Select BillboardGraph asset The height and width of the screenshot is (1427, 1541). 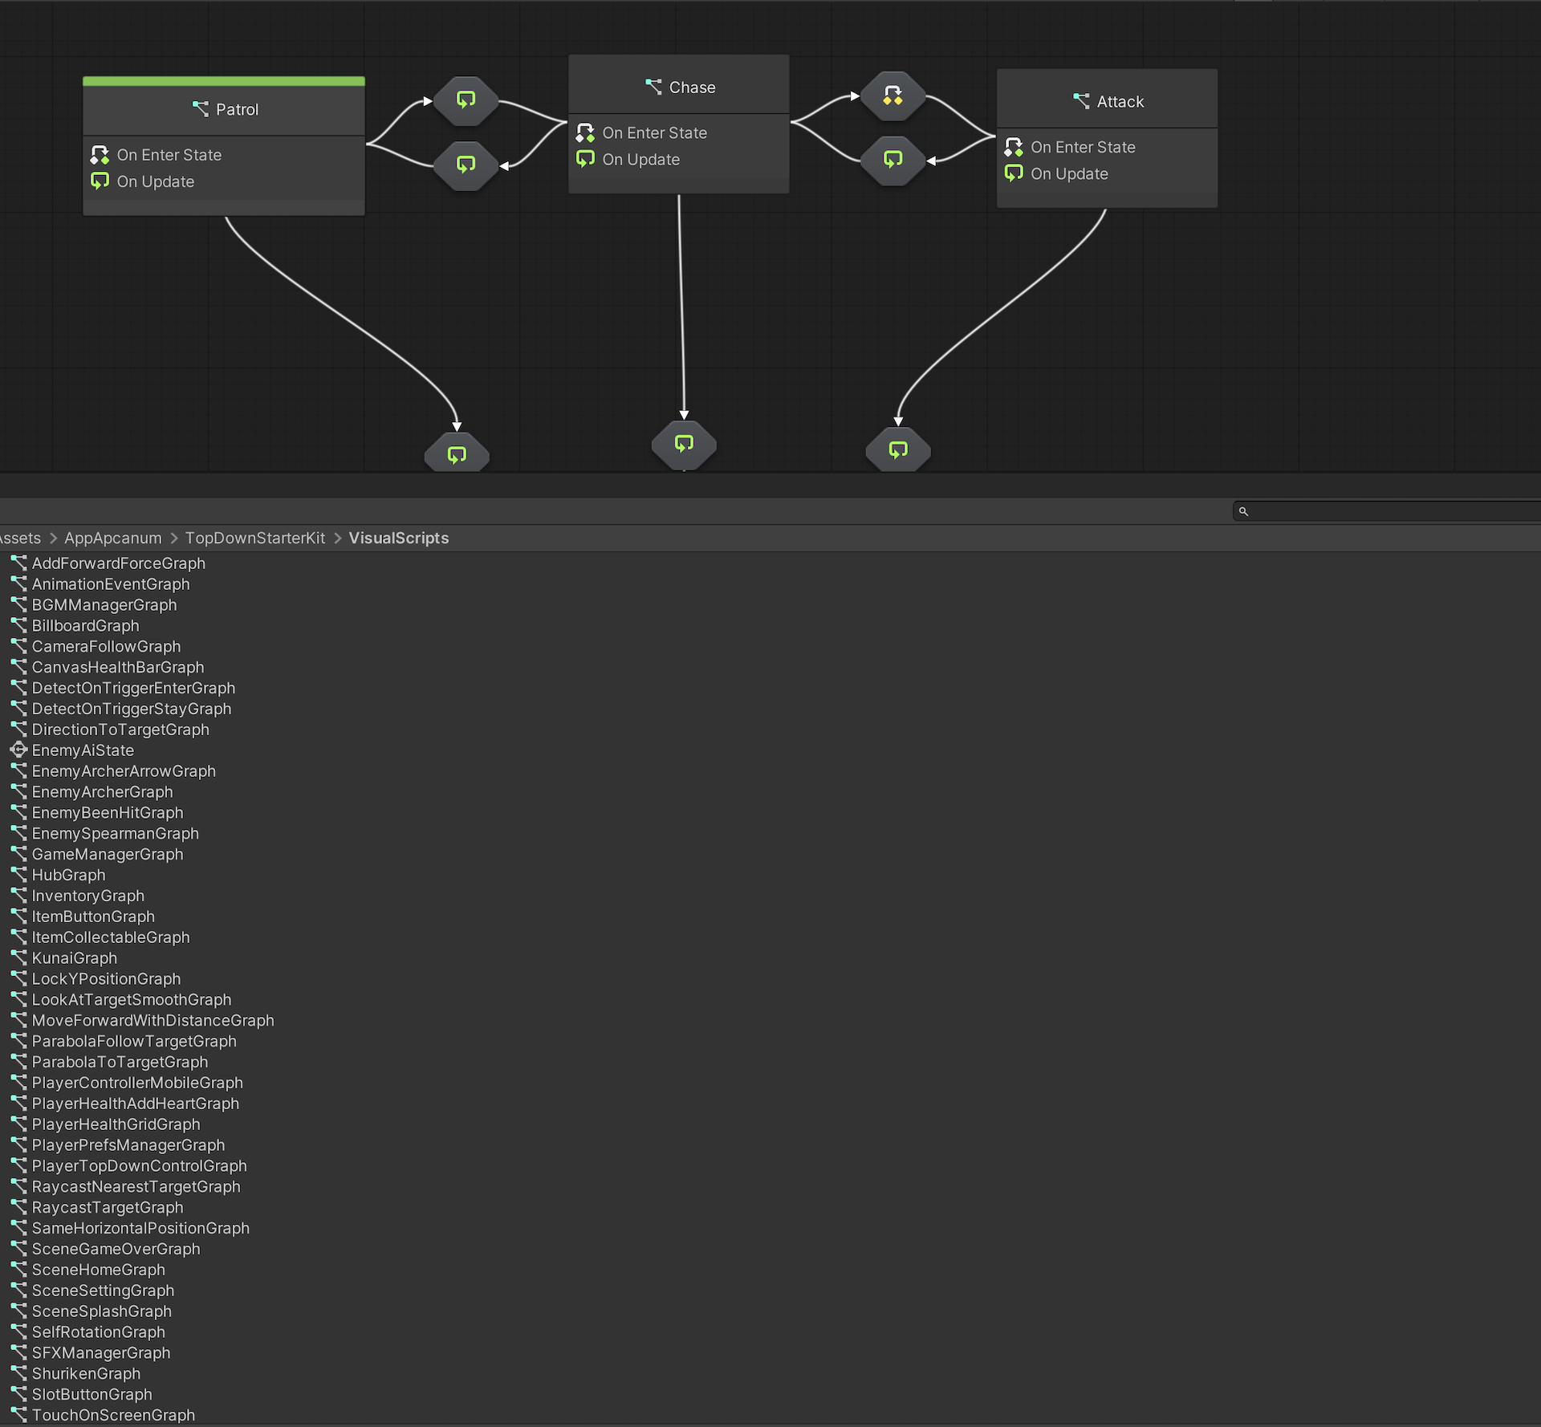click(x=85, y=626)
